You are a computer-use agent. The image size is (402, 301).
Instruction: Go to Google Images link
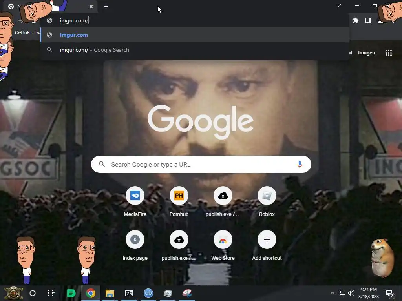click(366, 53)
